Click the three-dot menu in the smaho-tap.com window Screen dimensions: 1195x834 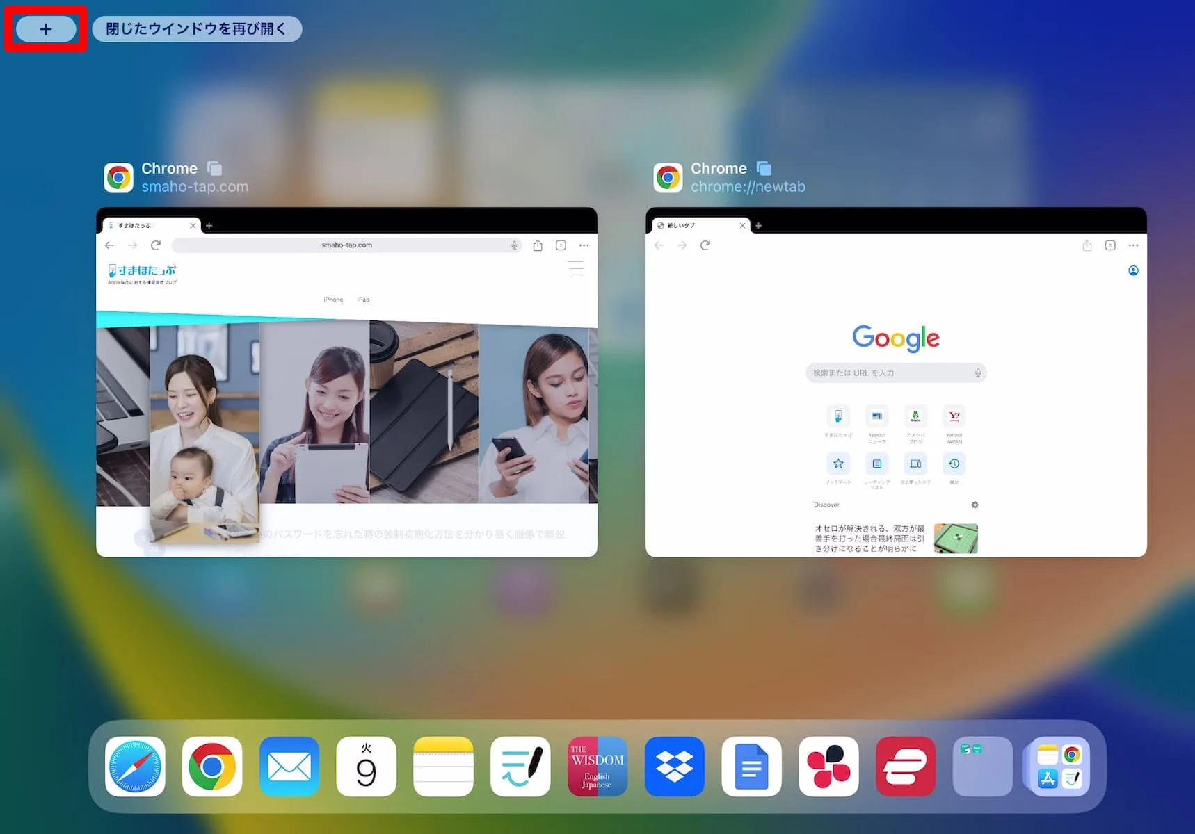(584, 245)
